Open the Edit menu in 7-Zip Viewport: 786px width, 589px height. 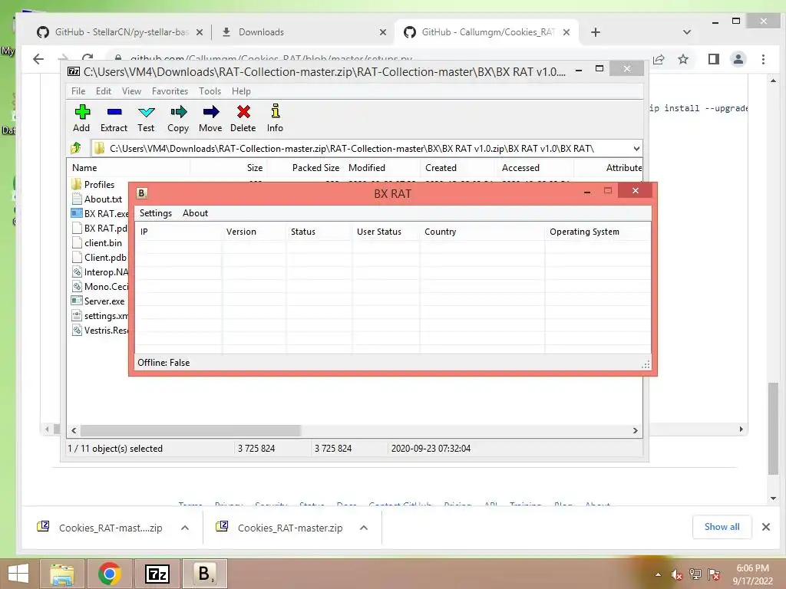104,91
